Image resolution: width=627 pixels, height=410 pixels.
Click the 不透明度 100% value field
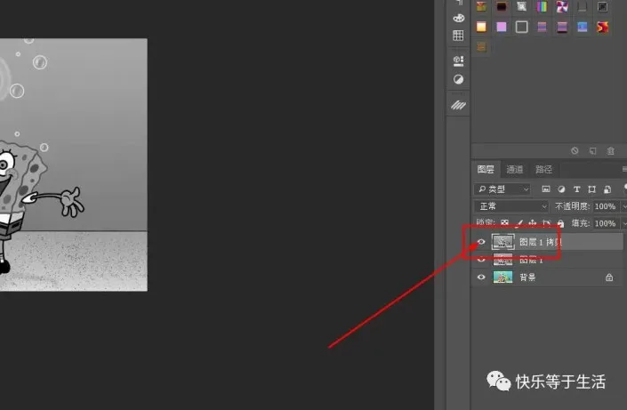pos(606,206)
